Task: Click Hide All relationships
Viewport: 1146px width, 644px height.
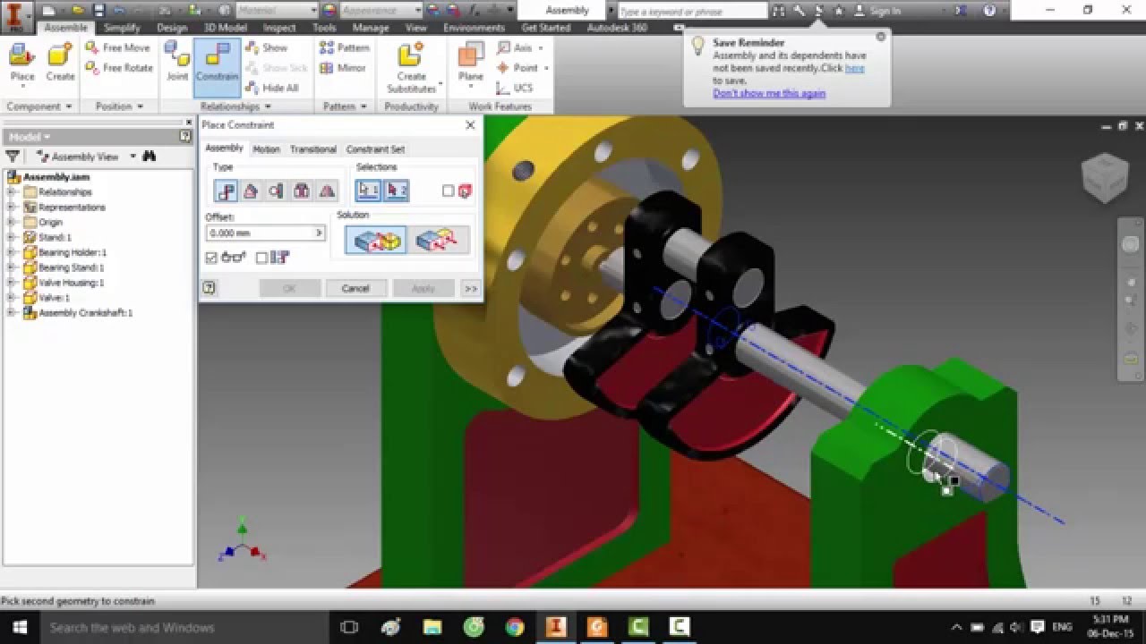Action: tap(271, 88)
